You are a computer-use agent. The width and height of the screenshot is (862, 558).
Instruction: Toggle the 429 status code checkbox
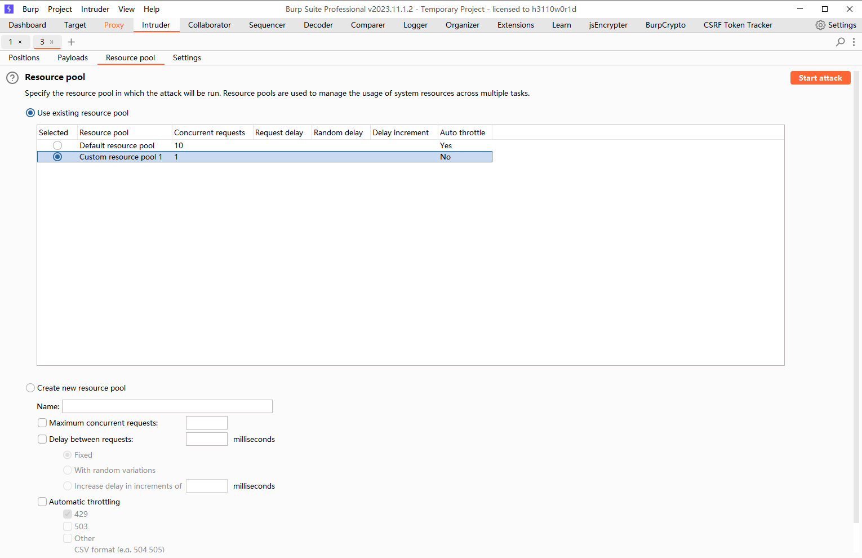click(68, 514)
